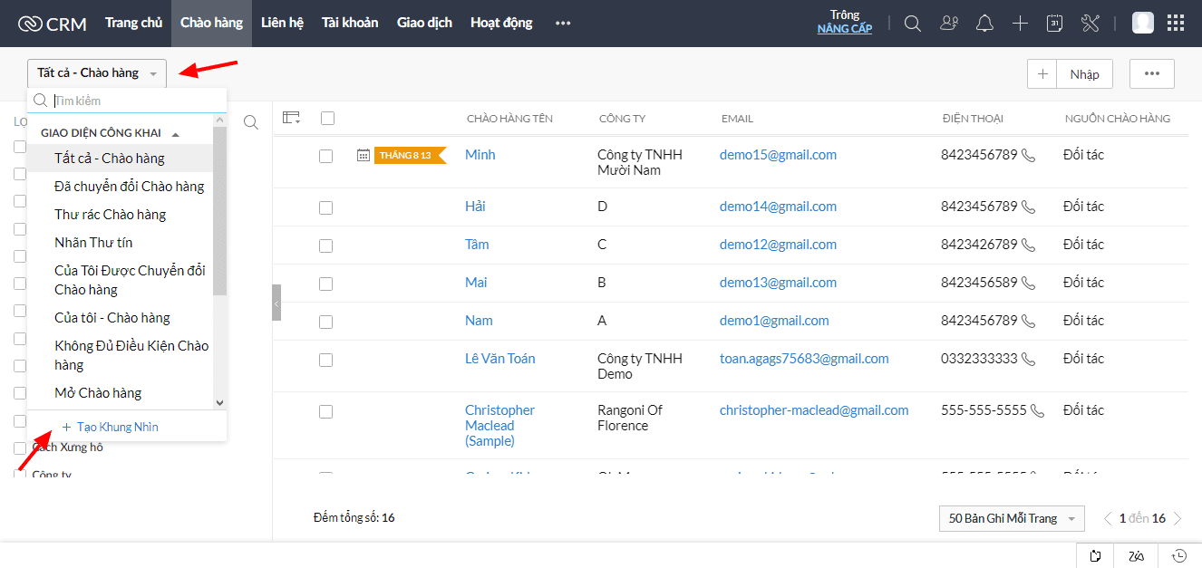Viewport: 1202px width, 568px height.
Task: Open the apps grid launcher icon
Action: click(1175, 24)
